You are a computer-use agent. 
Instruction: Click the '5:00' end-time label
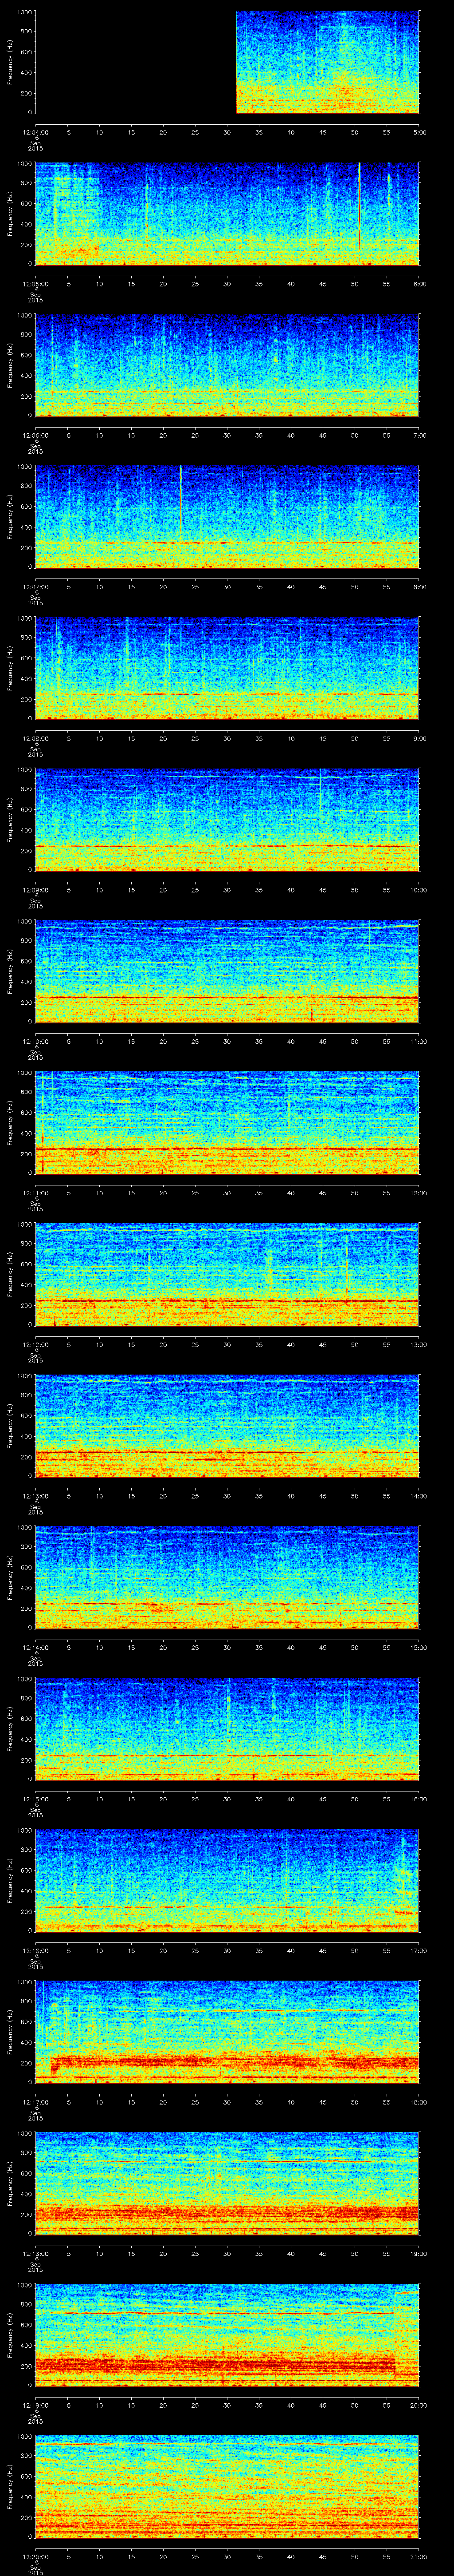[x=419, y=131]
